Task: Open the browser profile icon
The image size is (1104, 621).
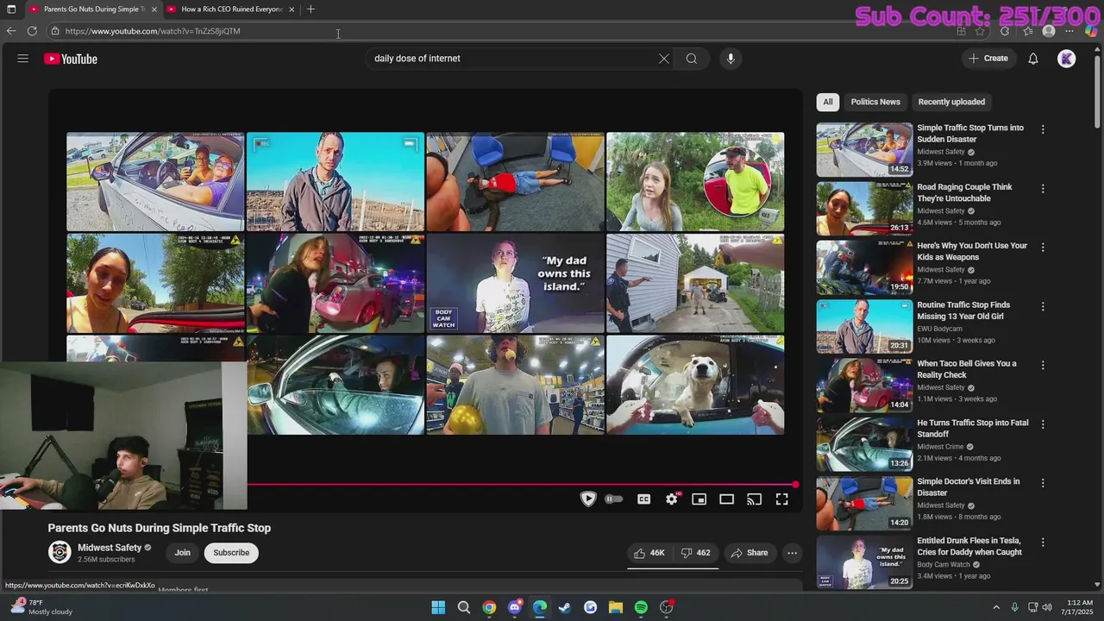Action: pyautogui.click(x=1049, y=31)
